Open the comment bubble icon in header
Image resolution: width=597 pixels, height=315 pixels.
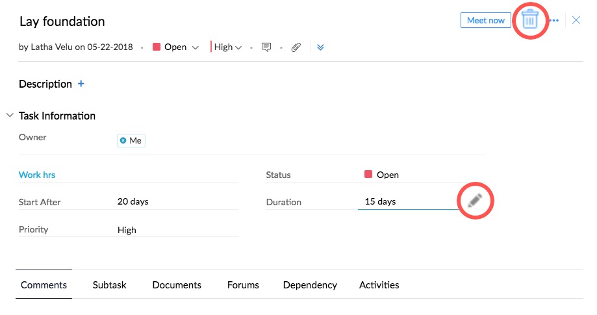[x=266, y=47]
